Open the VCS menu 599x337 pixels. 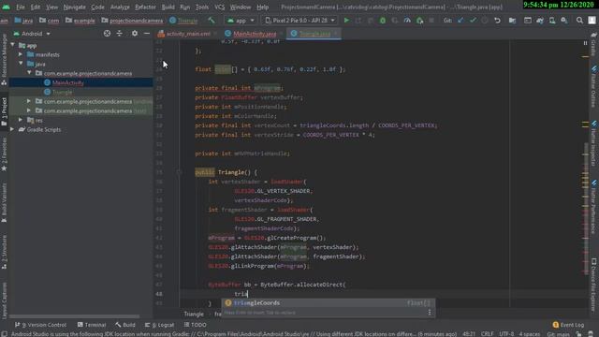(x=219, y=7)
